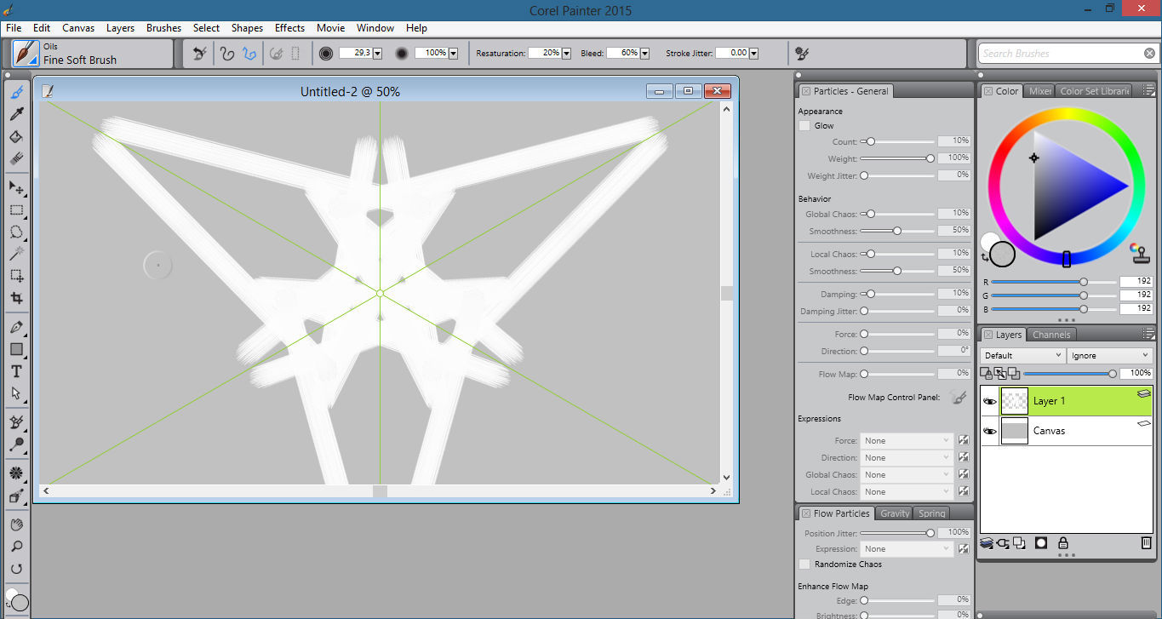Select the Paint Bucket tool
This screenshot has height=619, width=1162.
(16, 136)
